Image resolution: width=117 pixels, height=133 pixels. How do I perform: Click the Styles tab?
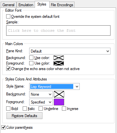[42, 4]
